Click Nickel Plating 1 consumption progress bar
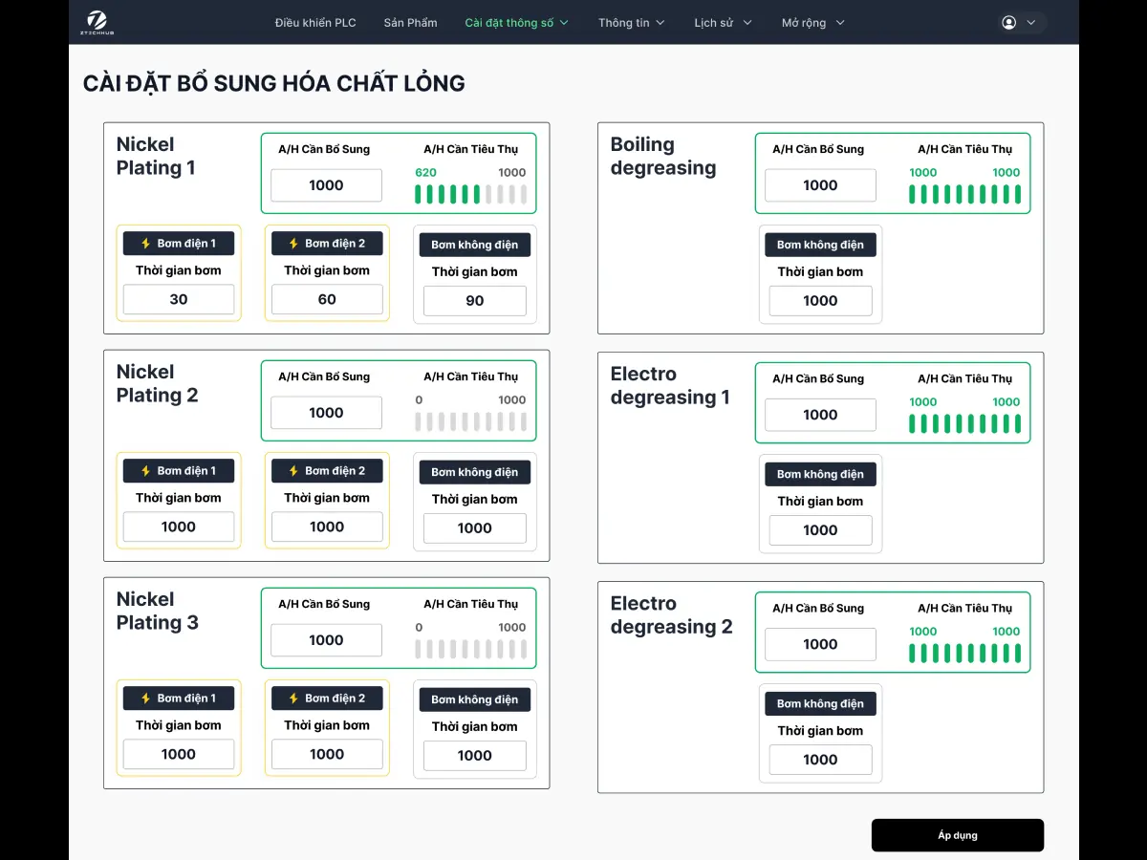1147x860 pixels. click(470, 195)
